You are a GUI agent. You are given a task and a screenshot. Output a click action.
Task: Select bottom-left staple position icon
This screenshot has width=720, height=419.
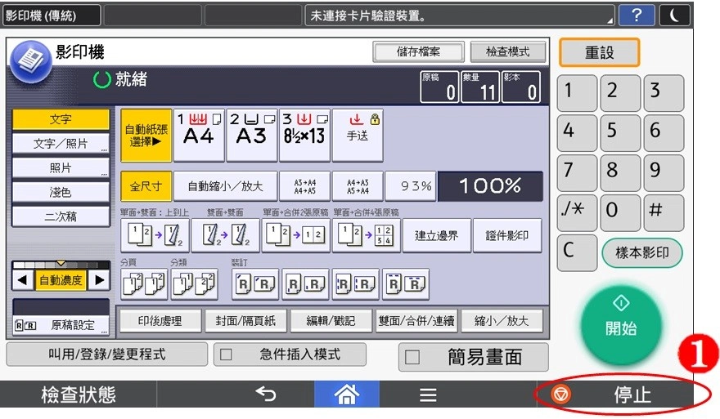(305, 284)
